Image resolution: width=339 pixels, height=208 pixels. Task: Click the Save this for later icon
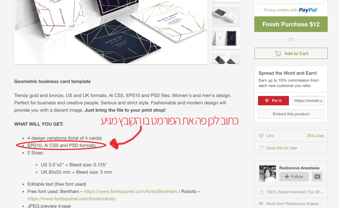point(261,148)
